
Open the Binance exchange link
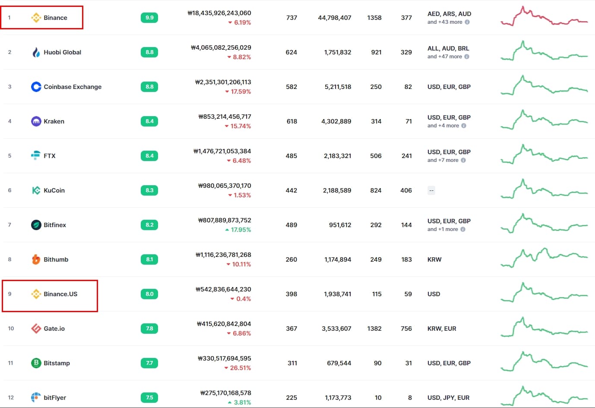tap(55, 18)
